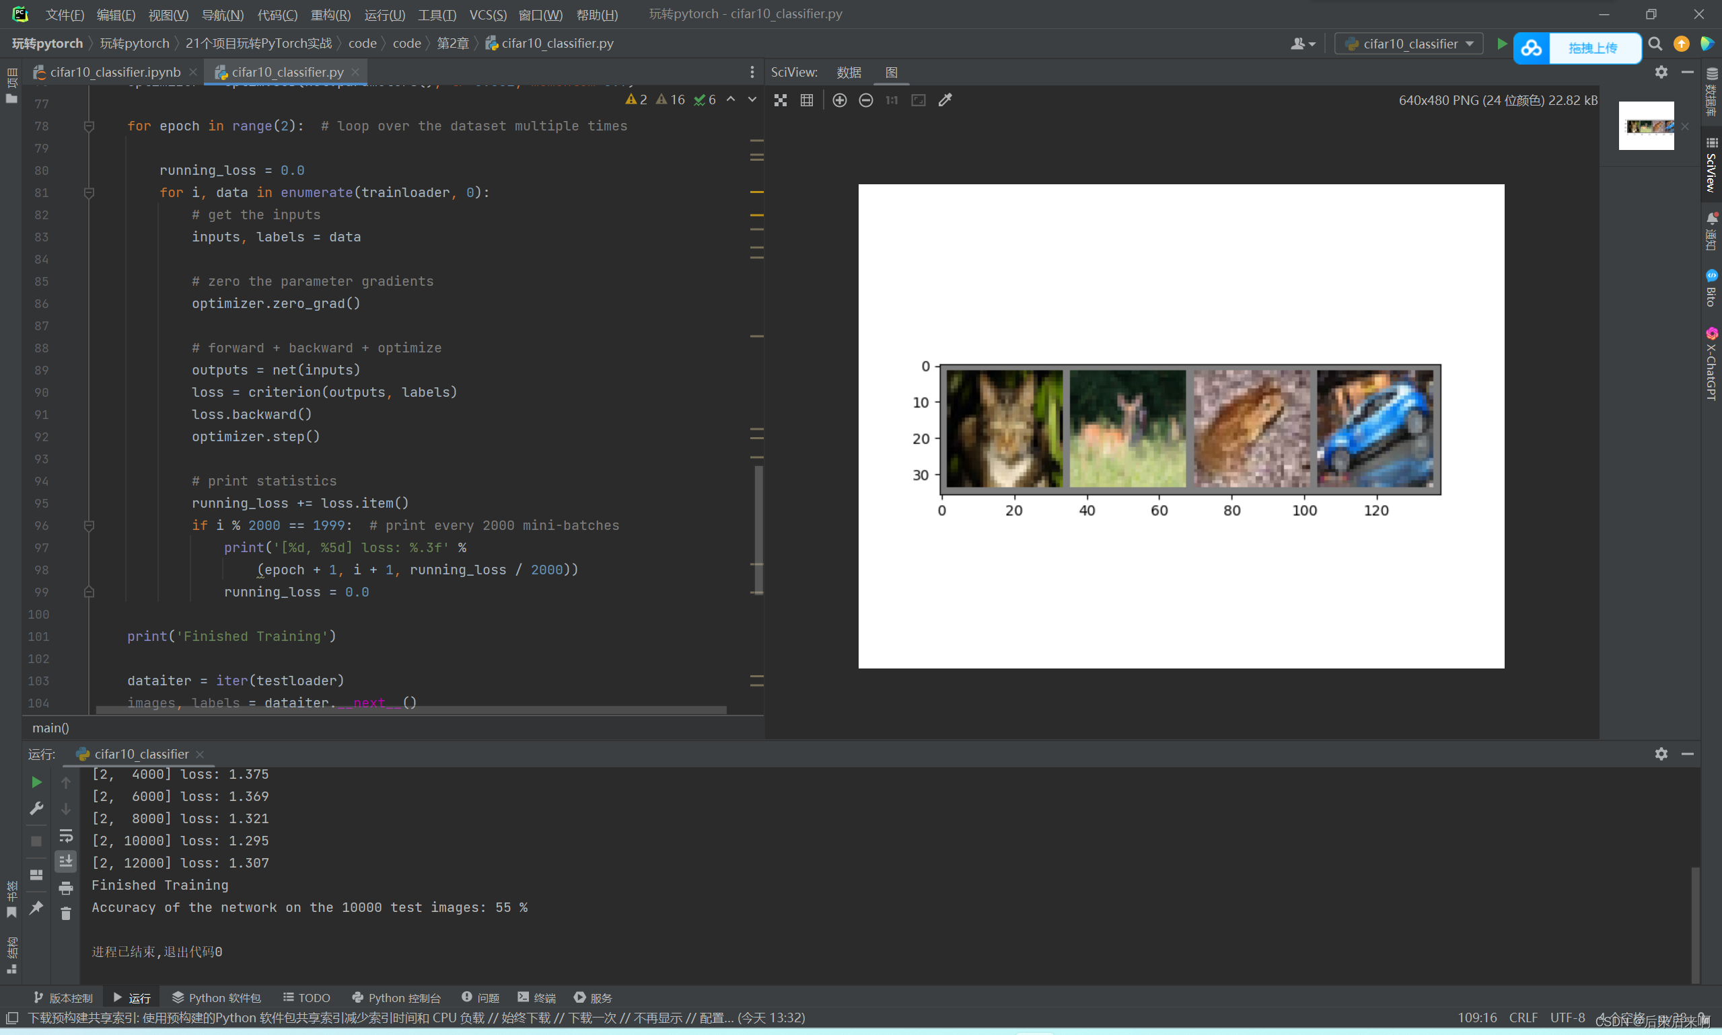Print the console output via printer icon
Screen dimensions: 1722x1035
tap(67, 888)
